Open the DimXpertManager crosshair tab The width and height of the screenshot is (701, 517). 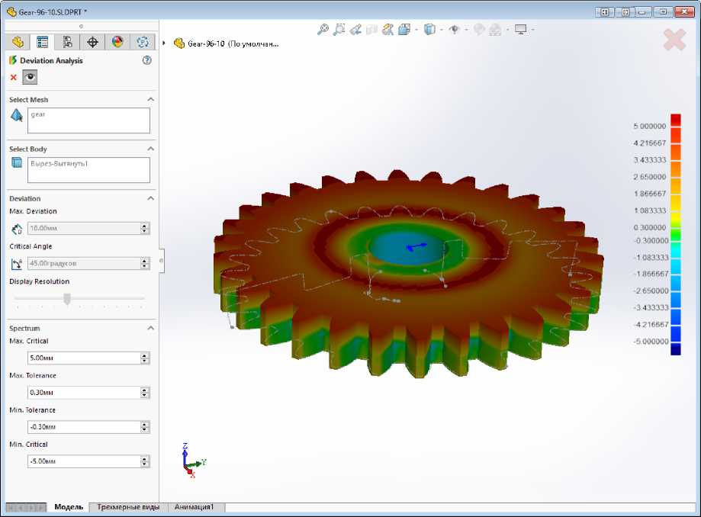[92, 42]
